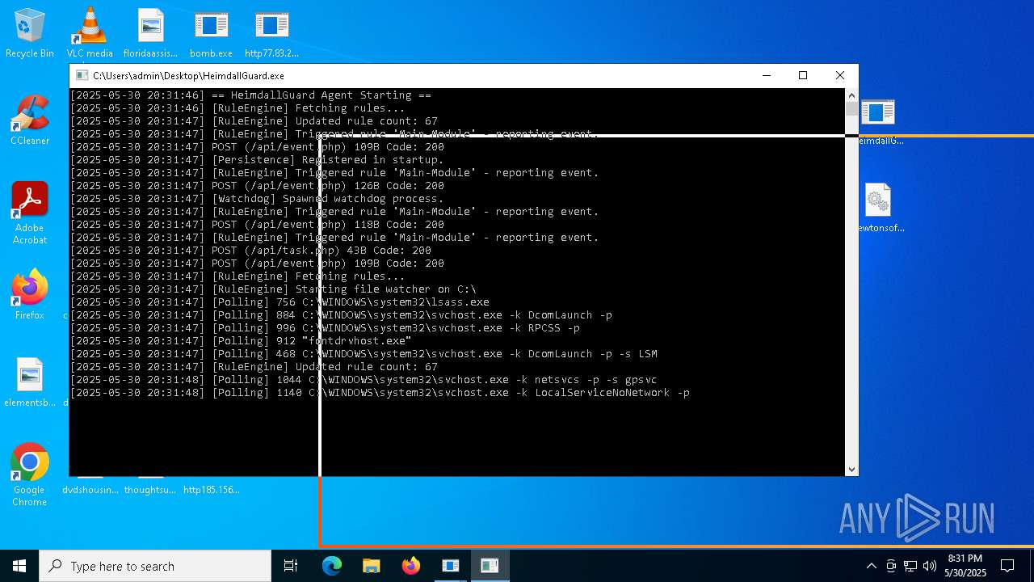Maximize the HeimdallGuard console window
Screen dimensions: 1034x582
[803, 75]
